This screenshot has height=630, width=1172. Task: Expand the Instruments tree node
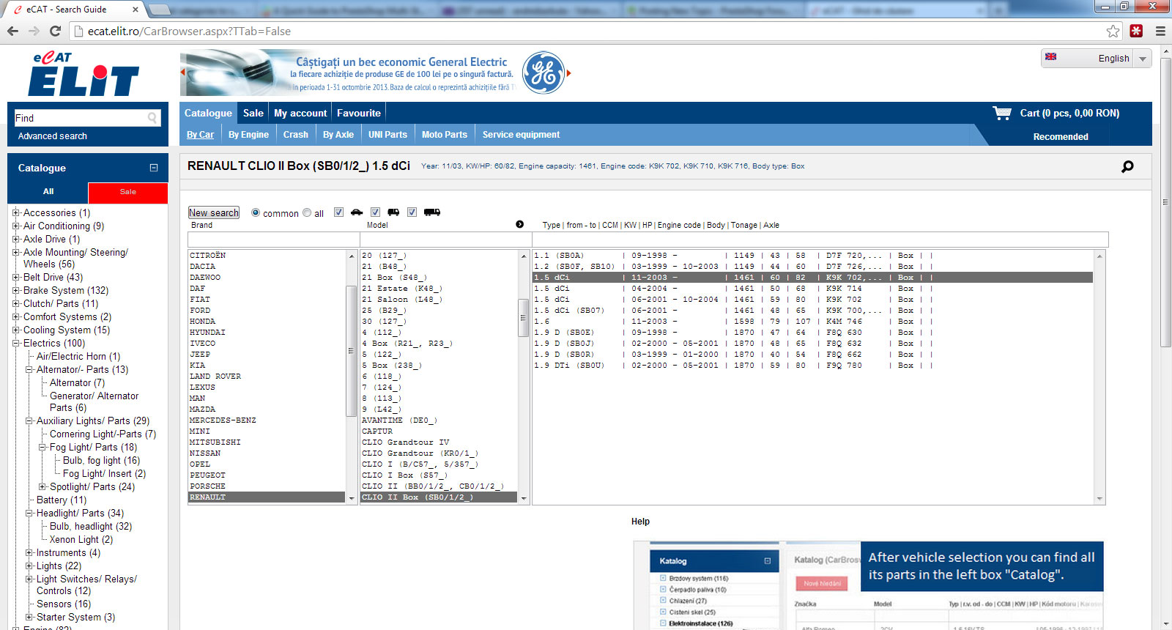click(29, 553)
